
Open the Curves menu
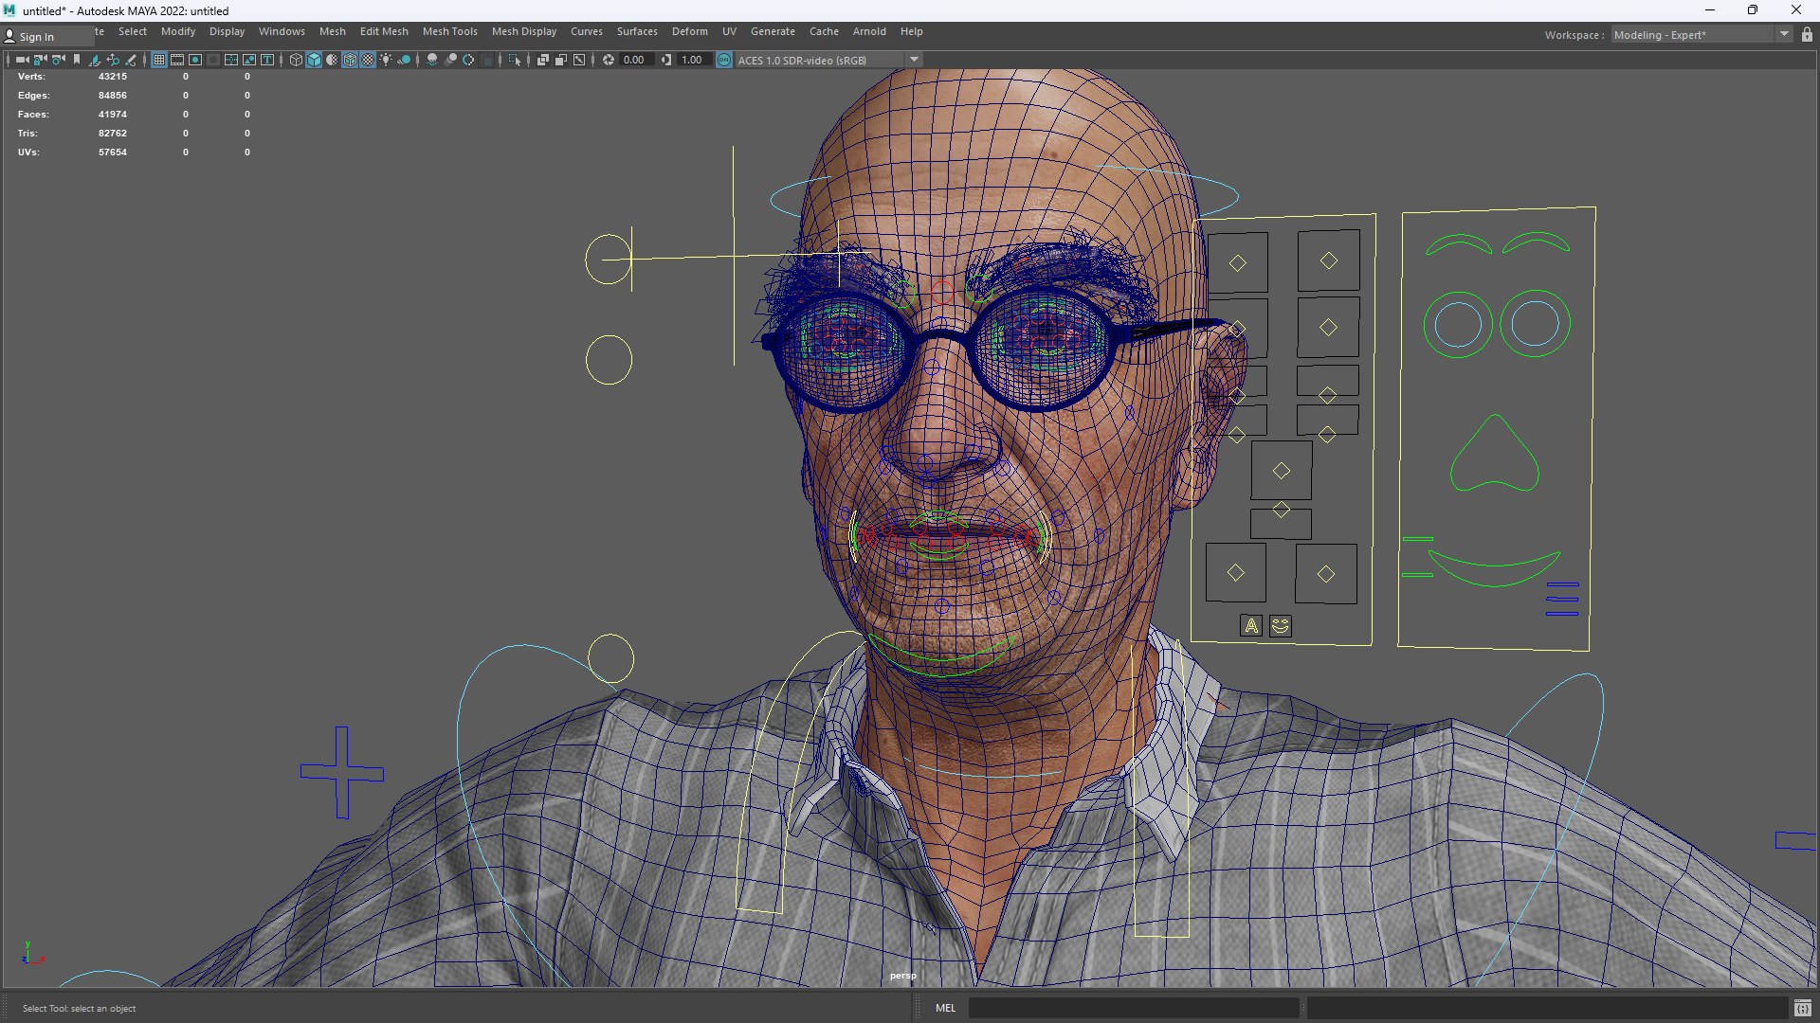[x=586, y=31]
